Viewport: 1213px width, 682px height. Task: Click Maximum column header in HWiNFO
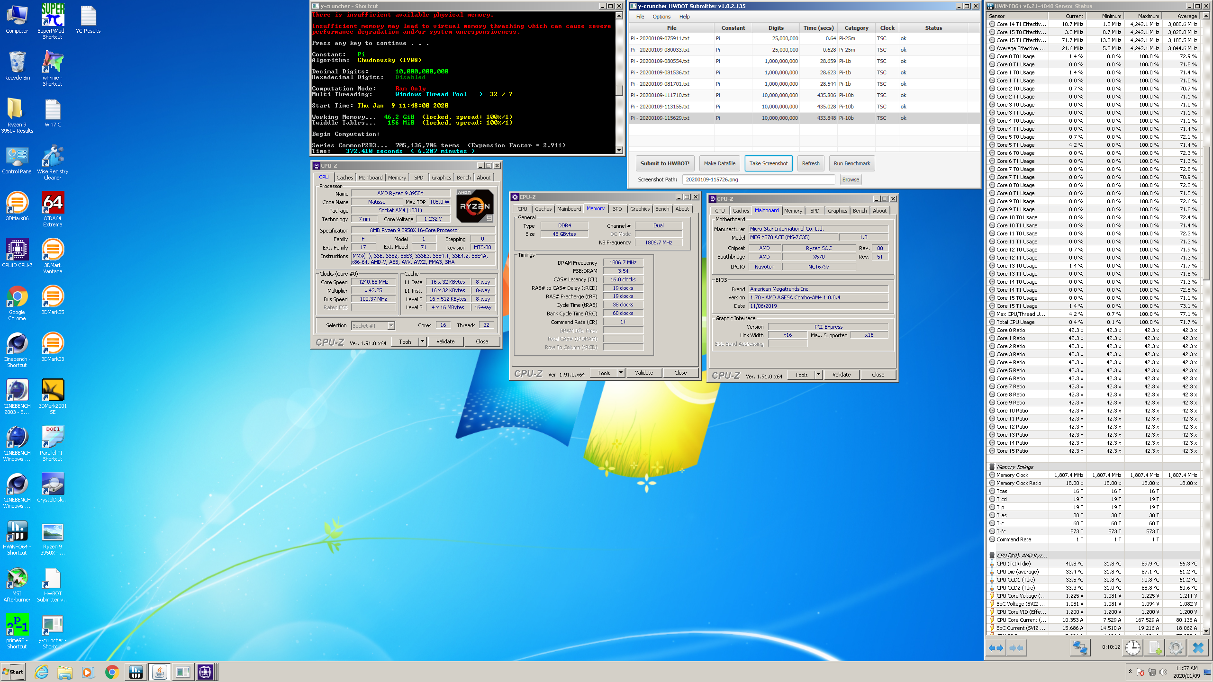[1143, 16]
